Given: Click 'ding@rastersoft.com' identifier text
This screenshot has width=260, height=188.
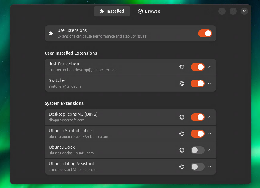Looking at the screenshot, I should pyautogui.click(x=66, y=120).
